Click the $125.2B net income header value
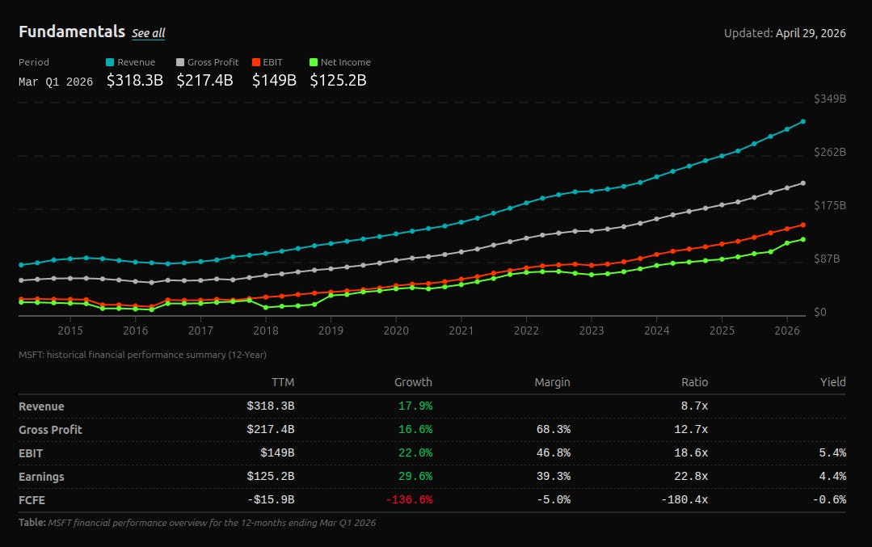The image size is (872, 547). 338,81
